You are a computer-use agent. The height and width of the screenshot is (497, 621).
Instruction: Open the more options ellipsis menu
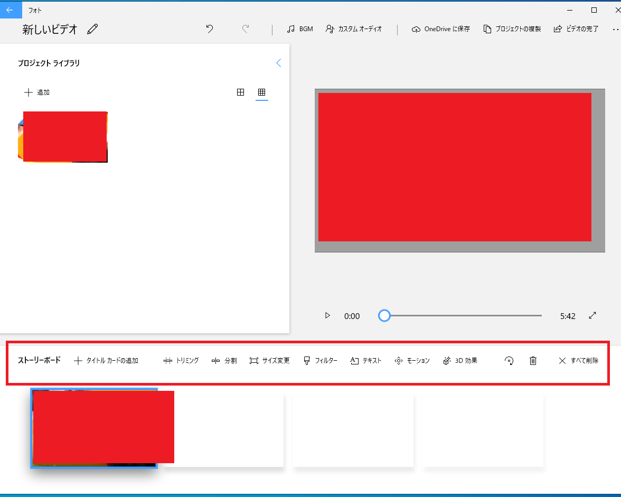(616, 29)
